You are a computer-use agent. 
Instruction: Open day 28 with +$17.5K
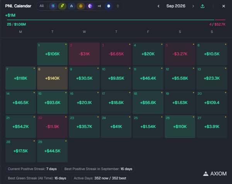20,151
